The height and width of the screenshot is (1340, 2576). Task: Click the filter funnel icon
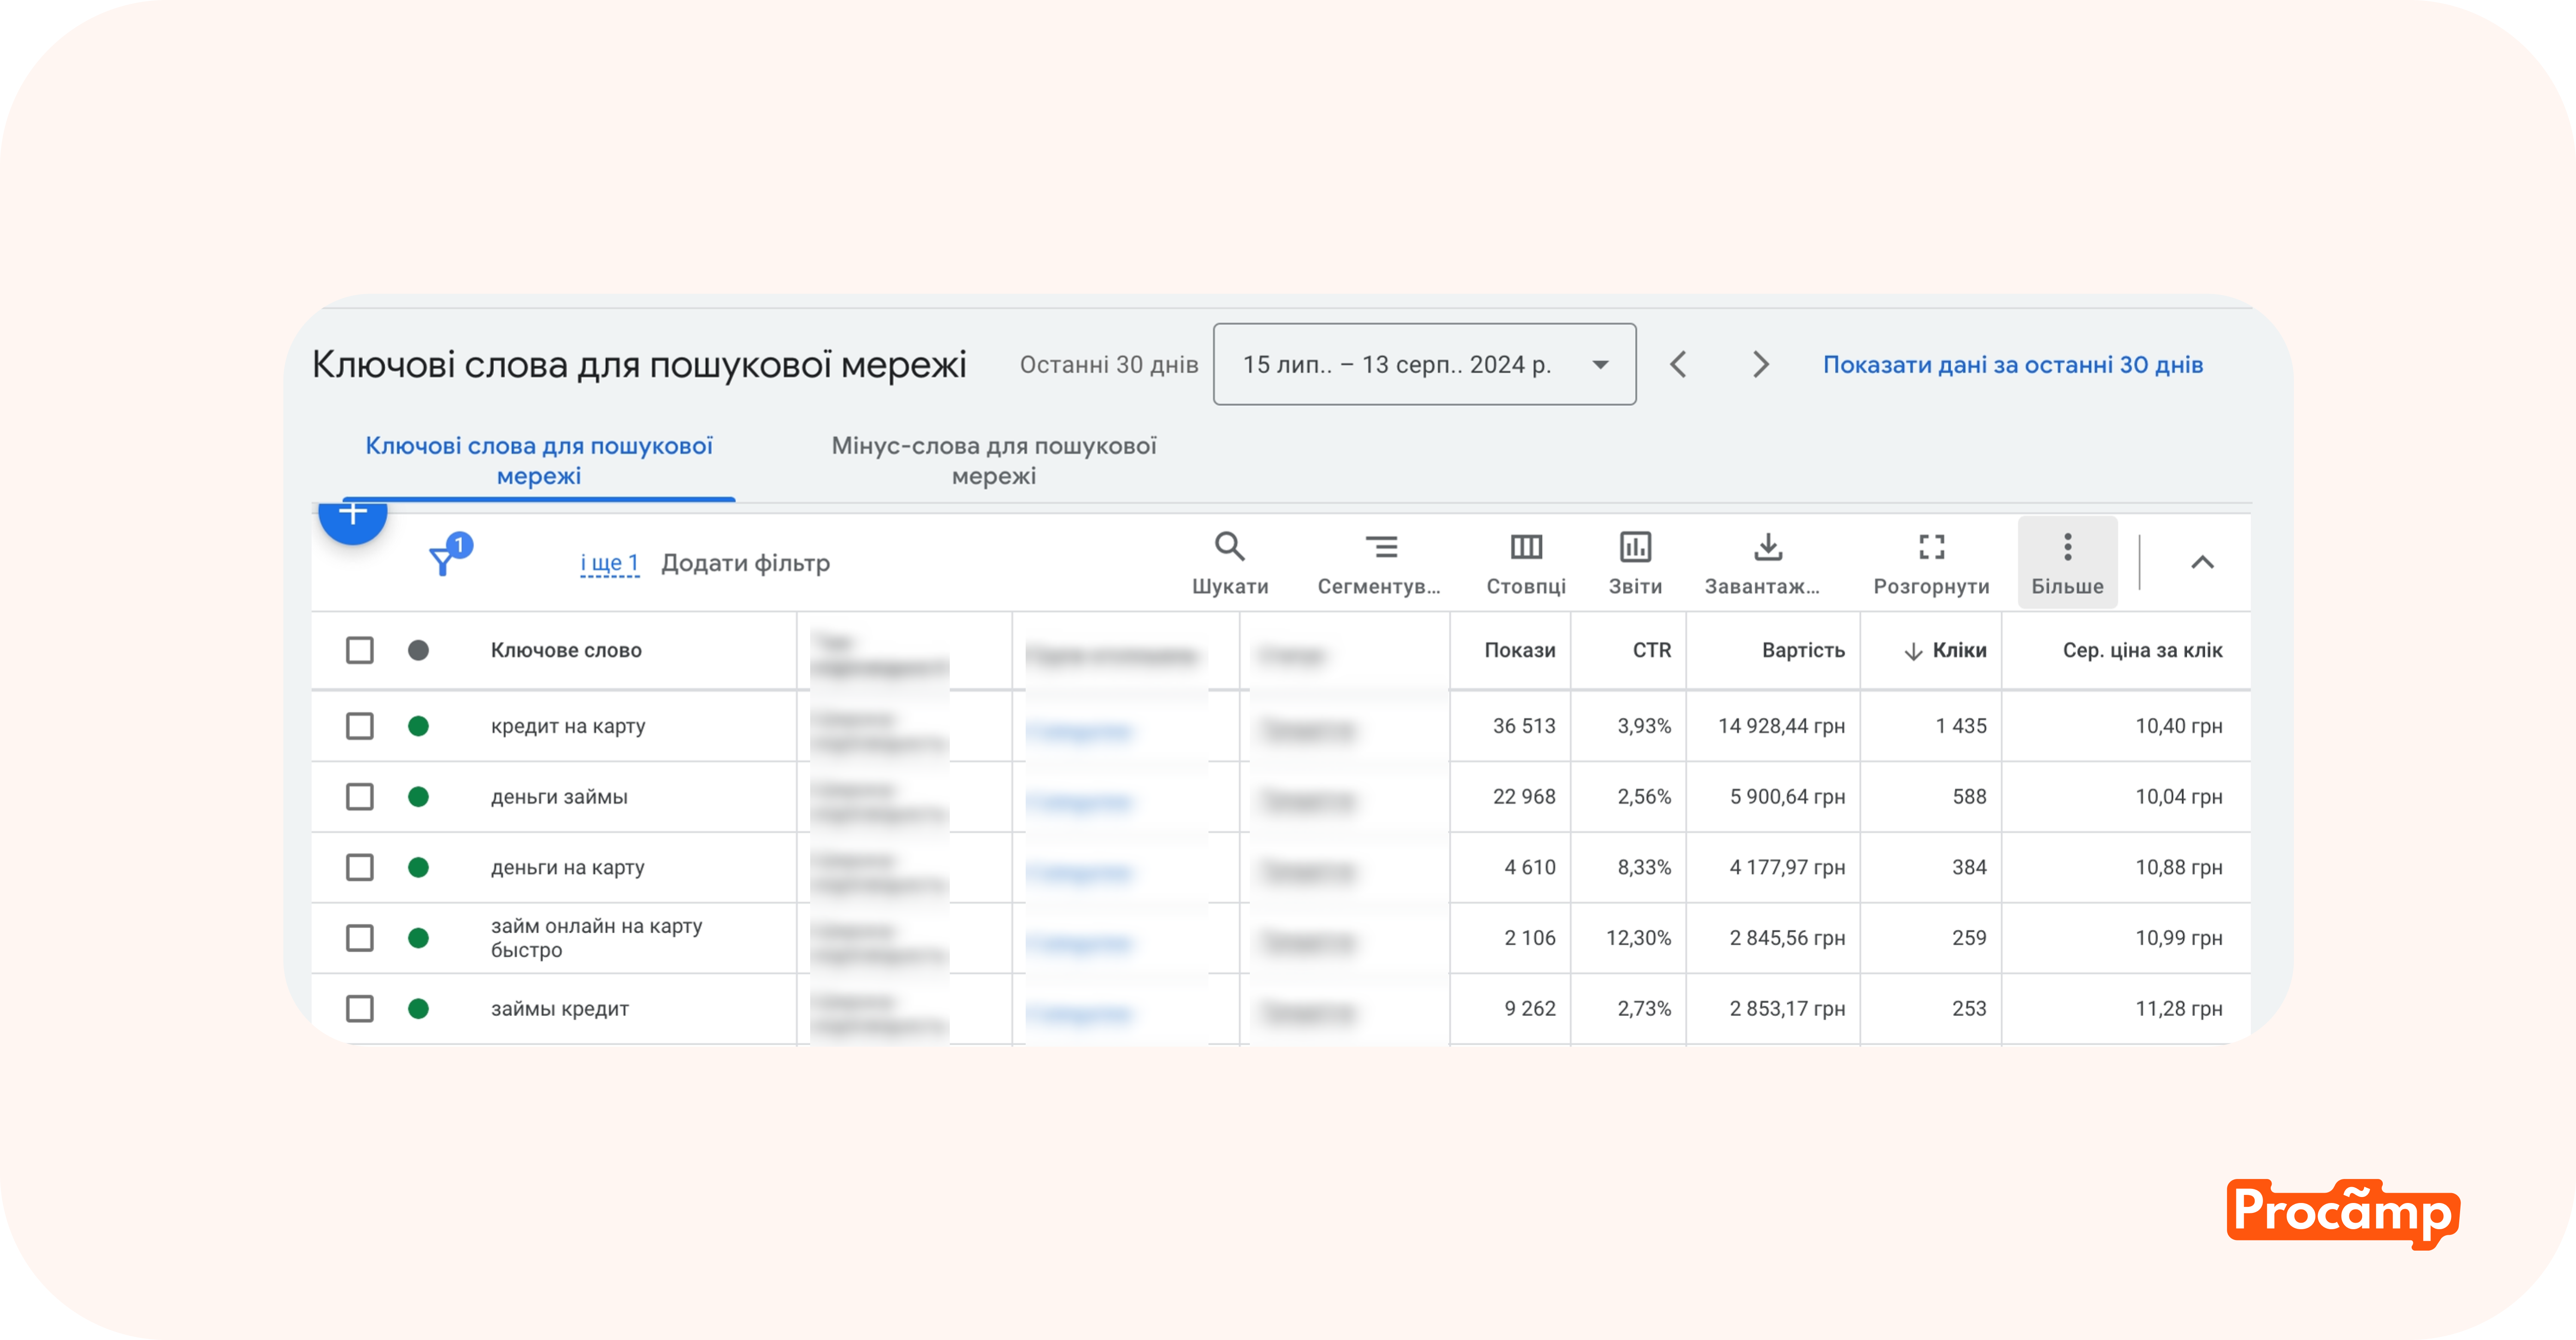click(443, 561)
